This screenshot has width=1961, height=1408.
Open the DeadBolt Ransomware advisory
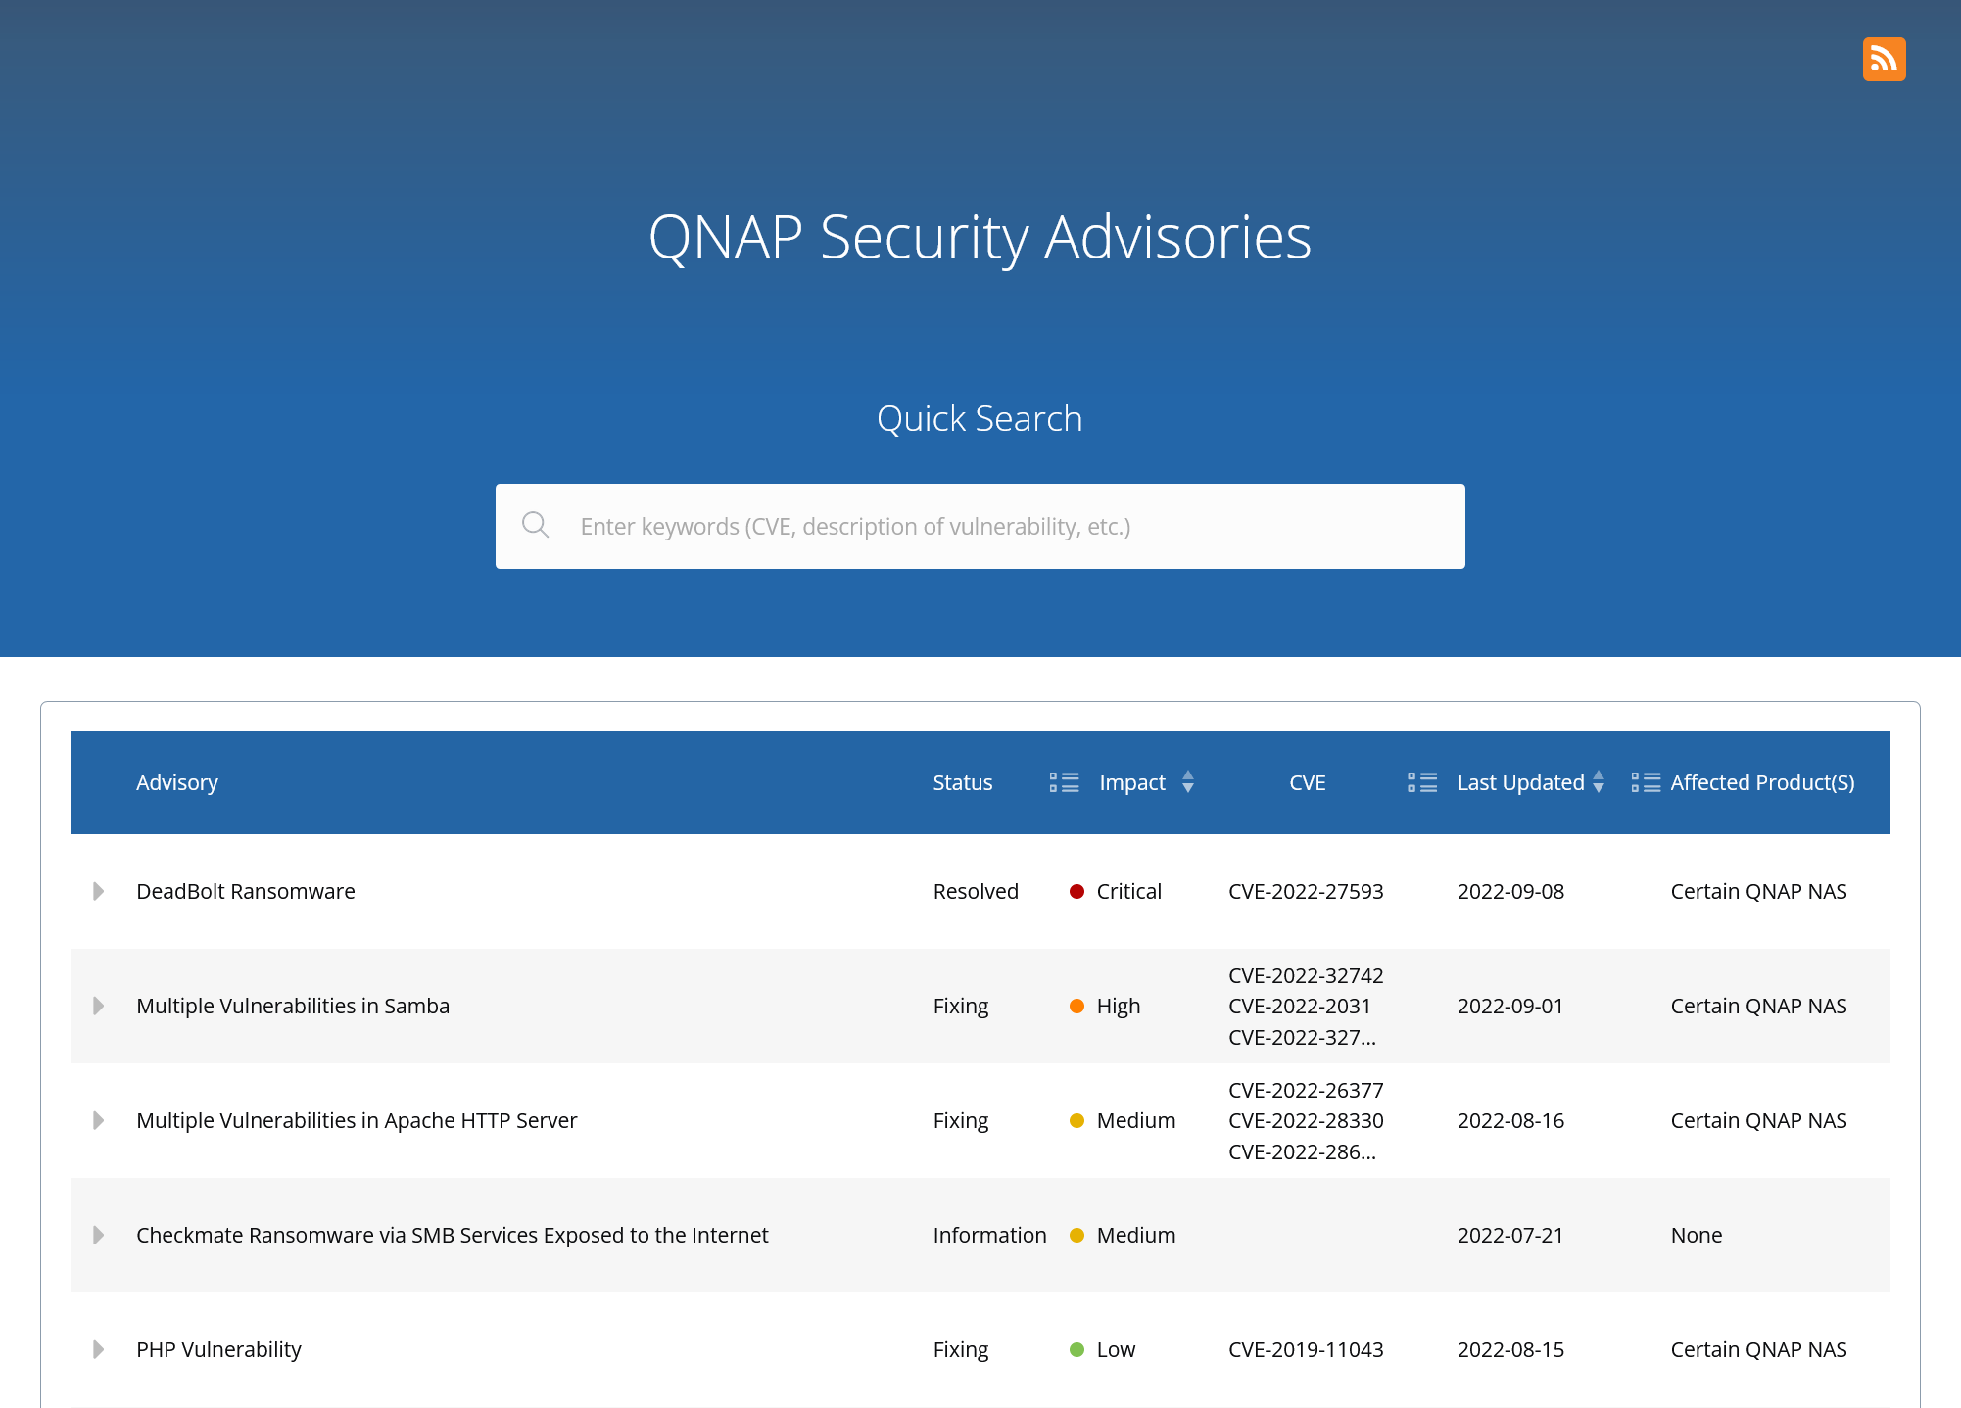point(246,891)
